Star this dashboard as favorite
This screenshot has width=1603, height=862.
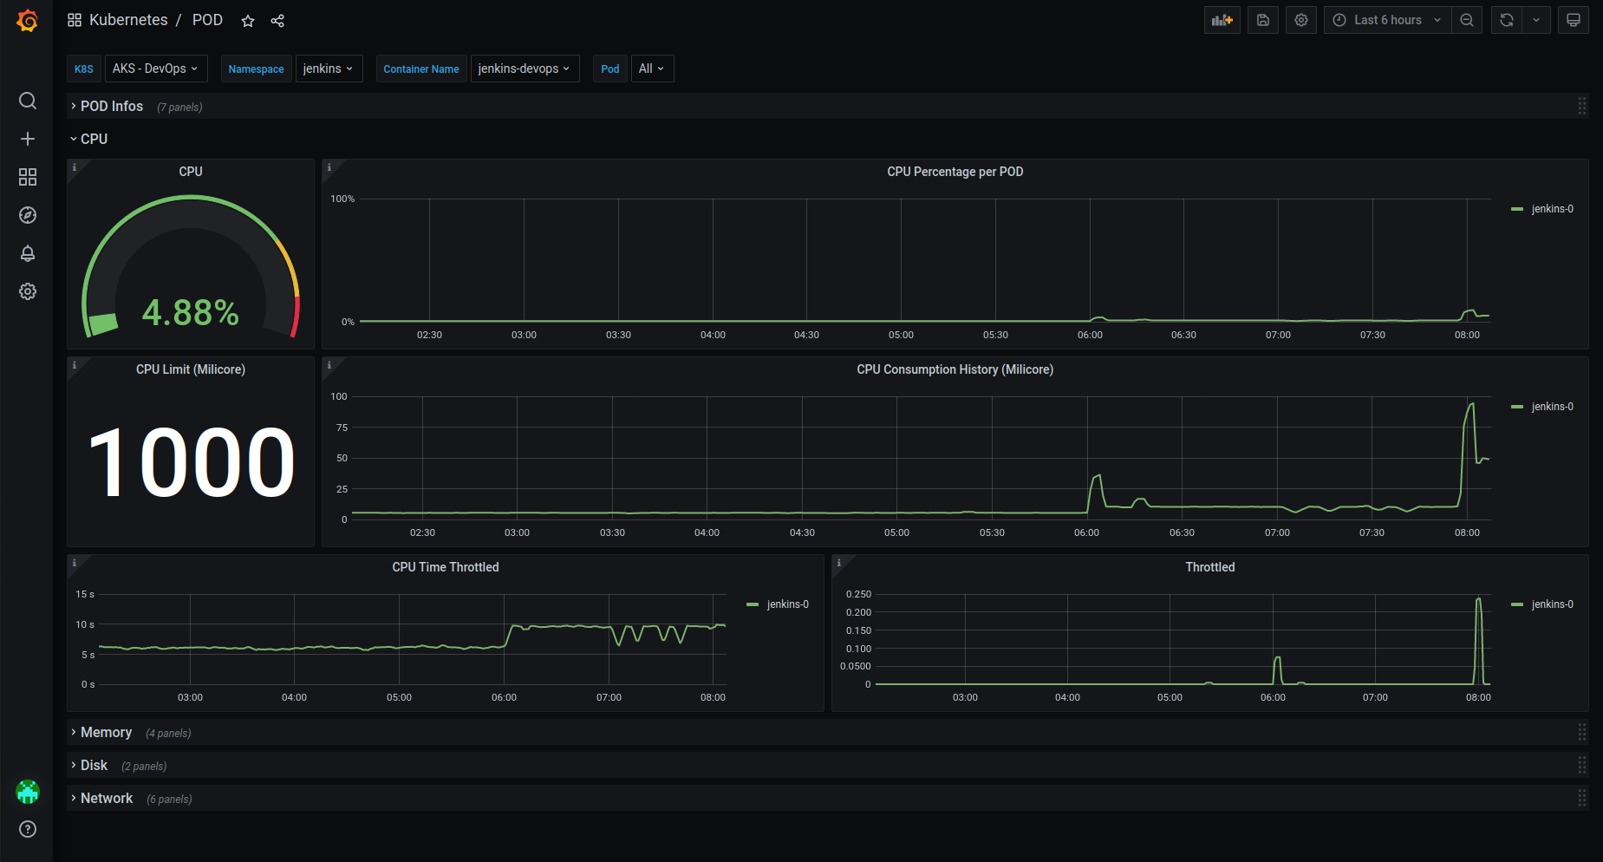(x=248, y=21)
